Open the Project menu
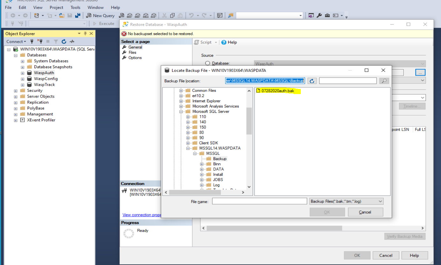The width and height of the screenshot is (441, 265). click(x=56, y=7)
